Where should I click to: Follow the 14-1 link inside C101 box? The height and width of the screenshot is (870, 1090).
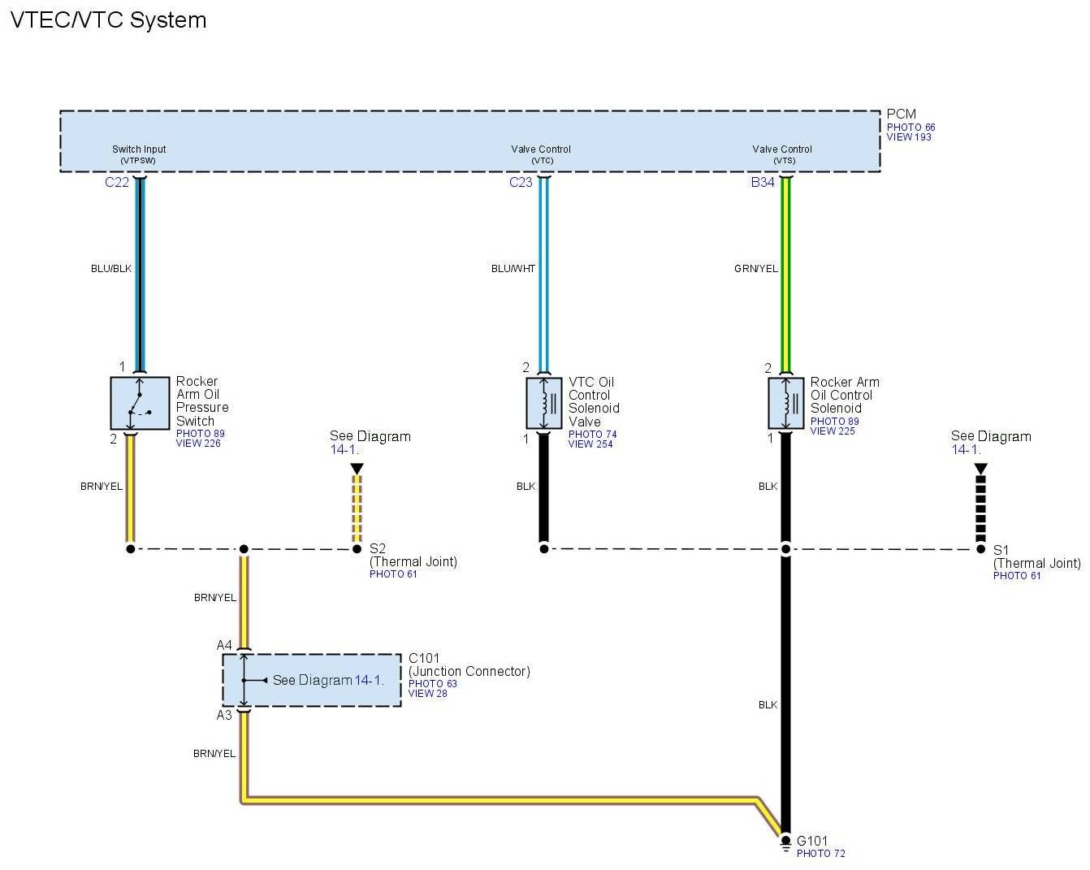[370, 680]
